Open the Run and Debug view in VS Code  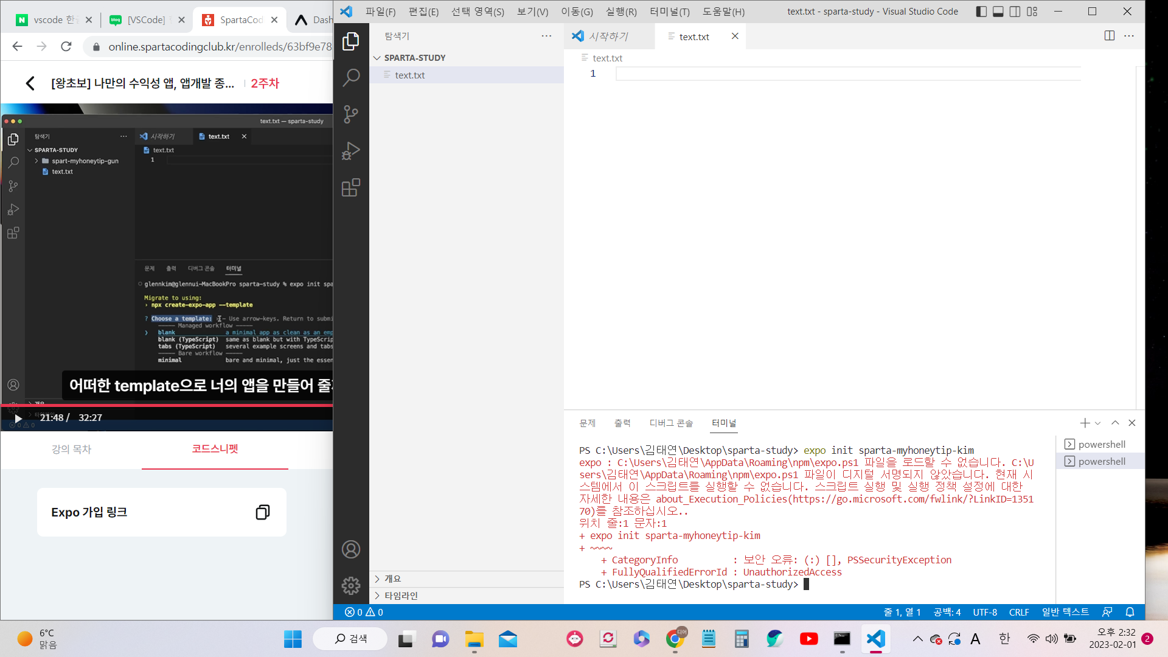click(351, 151)
